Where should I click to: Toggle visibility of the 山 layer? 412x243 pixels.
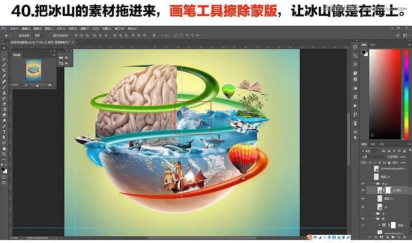pos(363,207)
